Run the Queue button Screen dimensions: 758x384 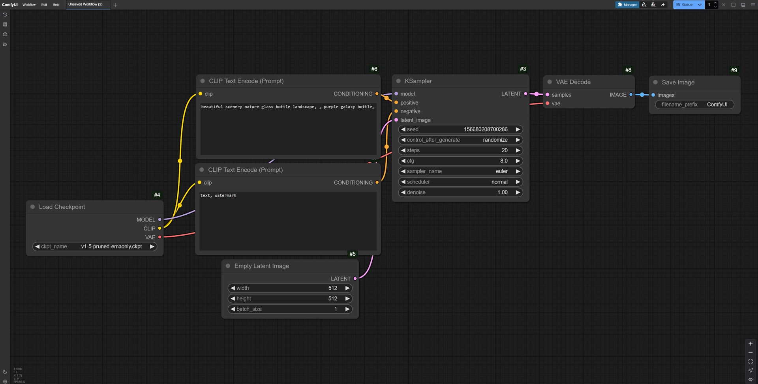(x=684, y=5)
